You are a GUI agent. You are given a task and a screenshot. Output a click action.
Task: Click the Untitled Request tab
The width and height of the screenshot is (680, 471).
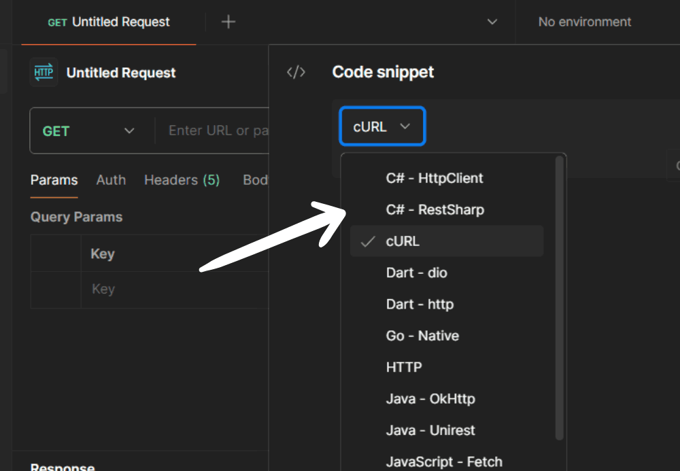(109, 22)
